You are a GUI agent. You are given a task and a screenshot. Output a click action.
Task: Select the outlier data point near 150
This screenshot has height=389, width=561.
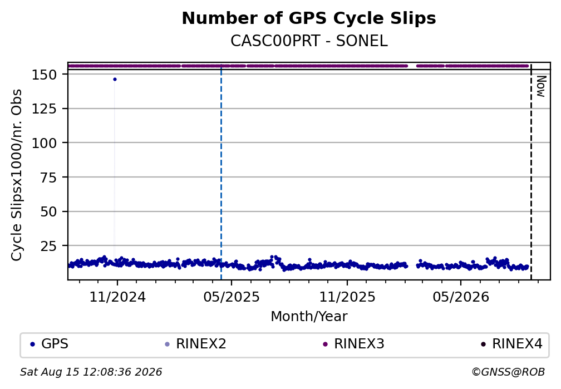[x=115, y=80]
